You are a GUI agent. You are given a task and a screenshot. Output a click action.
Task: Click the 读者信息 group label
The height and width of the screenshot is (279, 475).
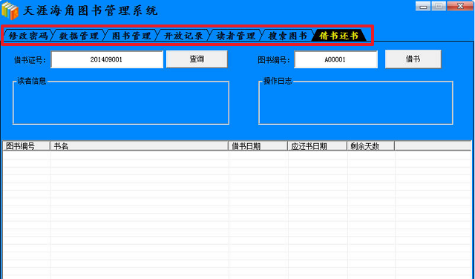31,81
